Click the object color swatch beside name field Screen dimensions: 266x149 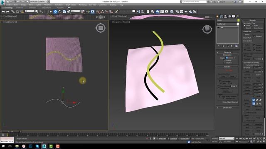238,20
